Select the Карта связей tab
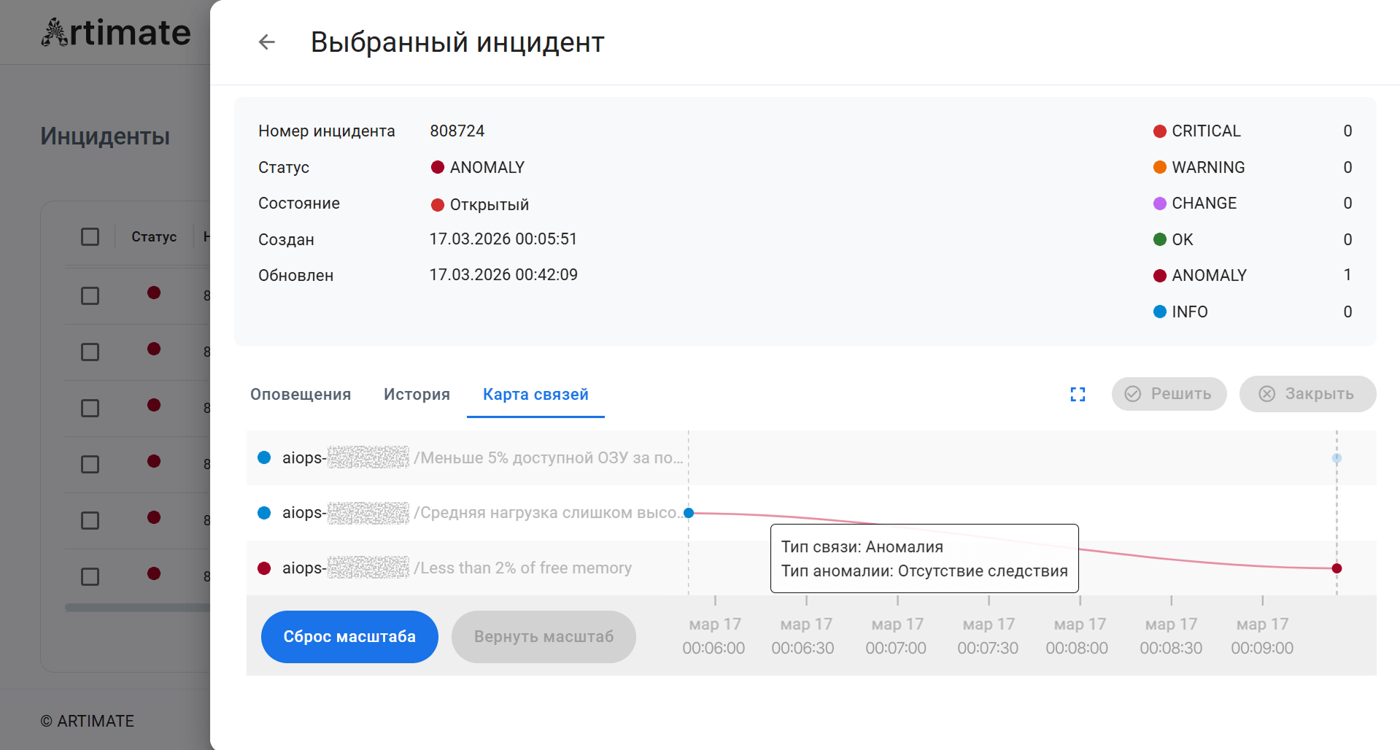 pyautogui.click(x=535, y=395)
